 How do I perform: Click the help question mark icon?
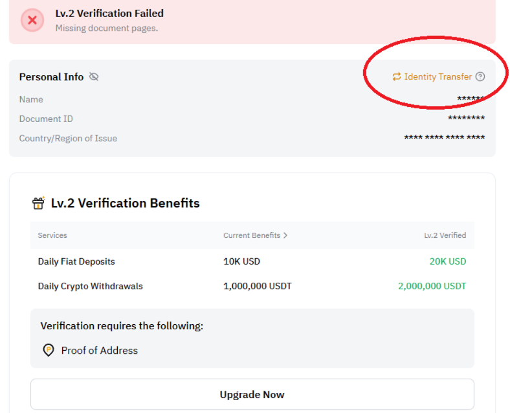(x=480, y=77)
